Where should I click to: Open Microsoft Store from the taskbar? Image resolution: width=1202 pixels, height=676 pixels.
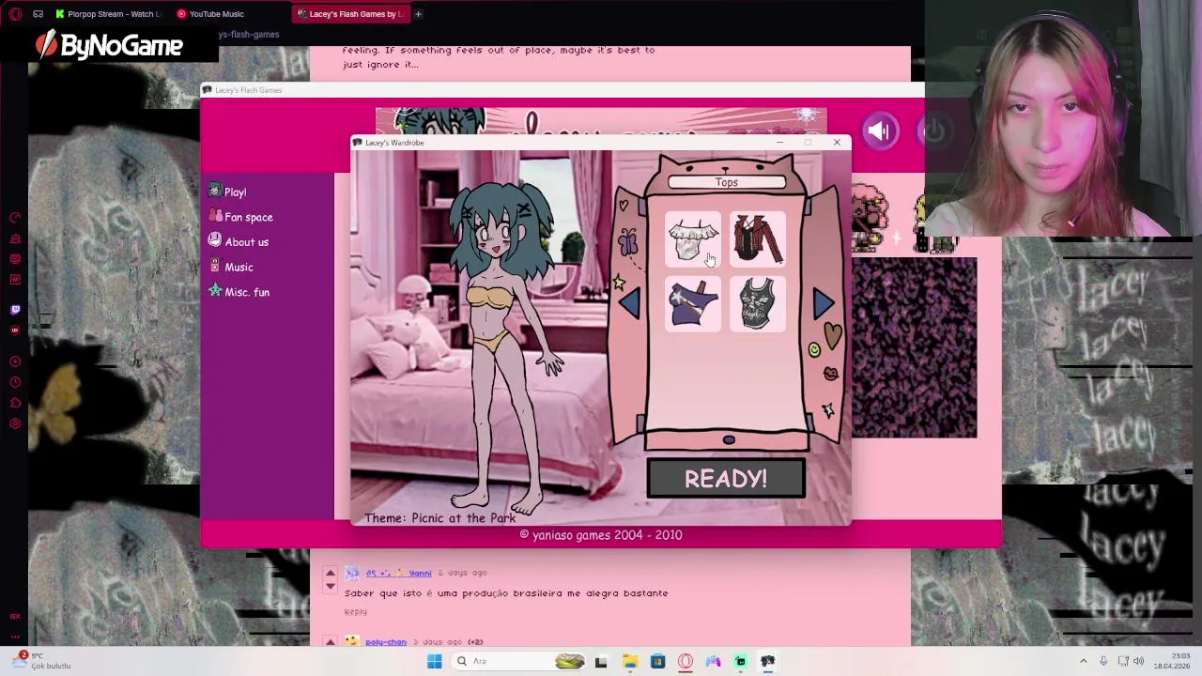[x=657, y=661]
